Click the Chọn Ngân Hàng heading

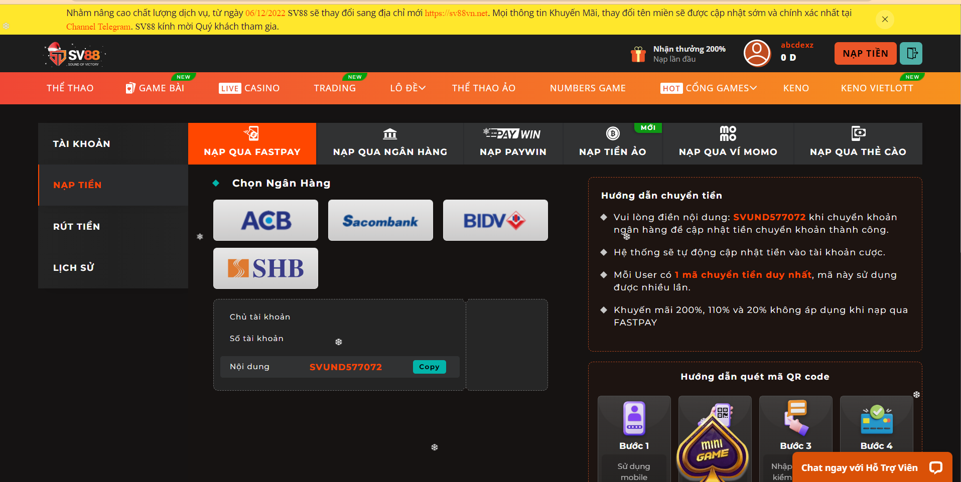point(281,183)
